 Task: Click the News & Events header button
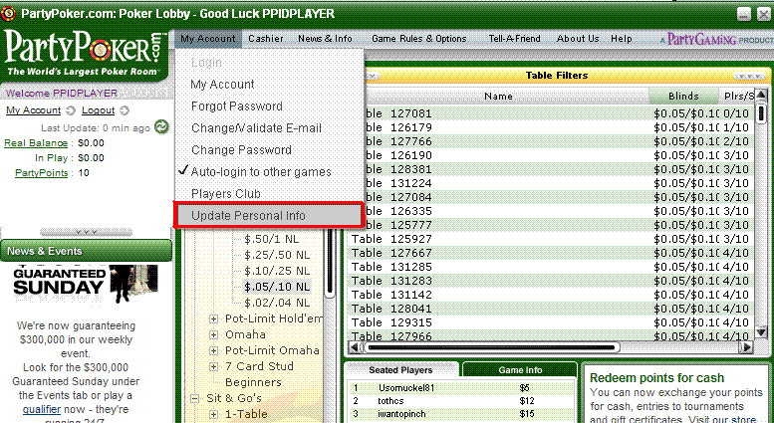86,251
